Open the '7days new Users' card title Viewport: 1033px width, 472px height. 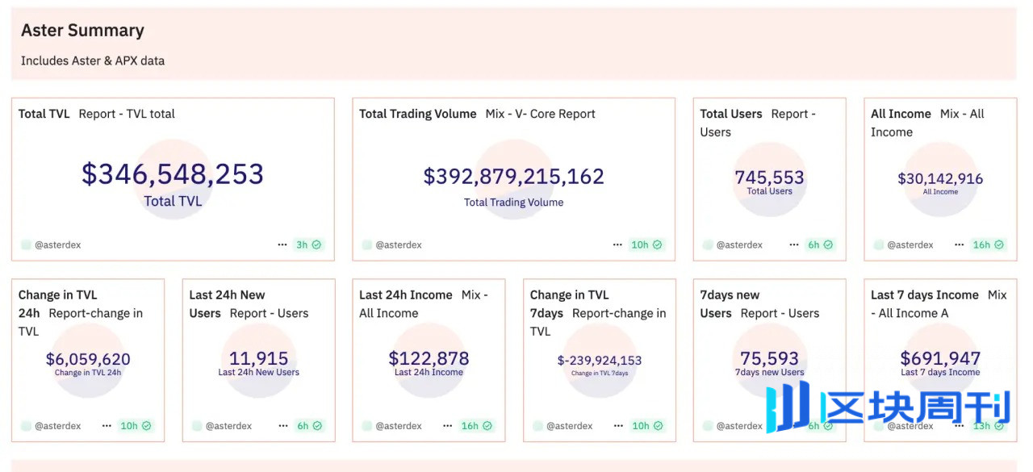pos(730,304)
